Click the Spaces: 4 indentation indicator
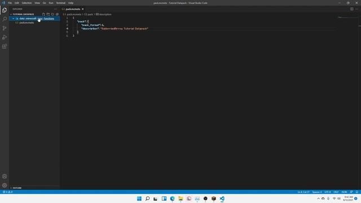Viewport: 361px width, 203px height. [317, 192]
